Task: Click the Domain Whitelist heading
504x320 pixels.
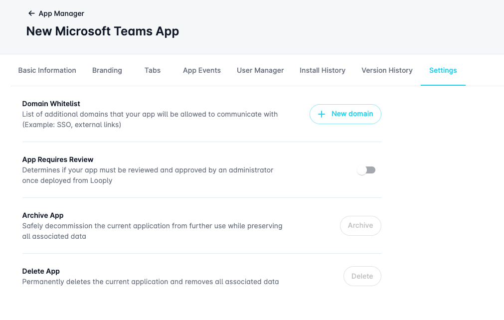Action: tap(51, 104)
